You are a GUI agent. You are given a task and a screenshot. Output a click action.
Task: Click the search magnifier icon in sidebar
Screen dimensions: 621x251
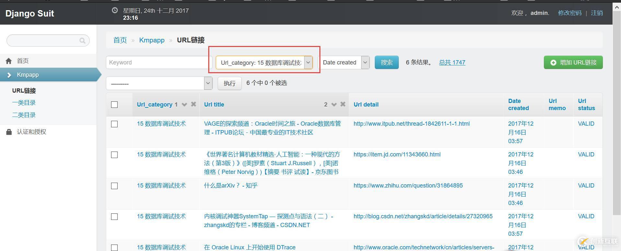pyautogui.click(x=82, y=40)
